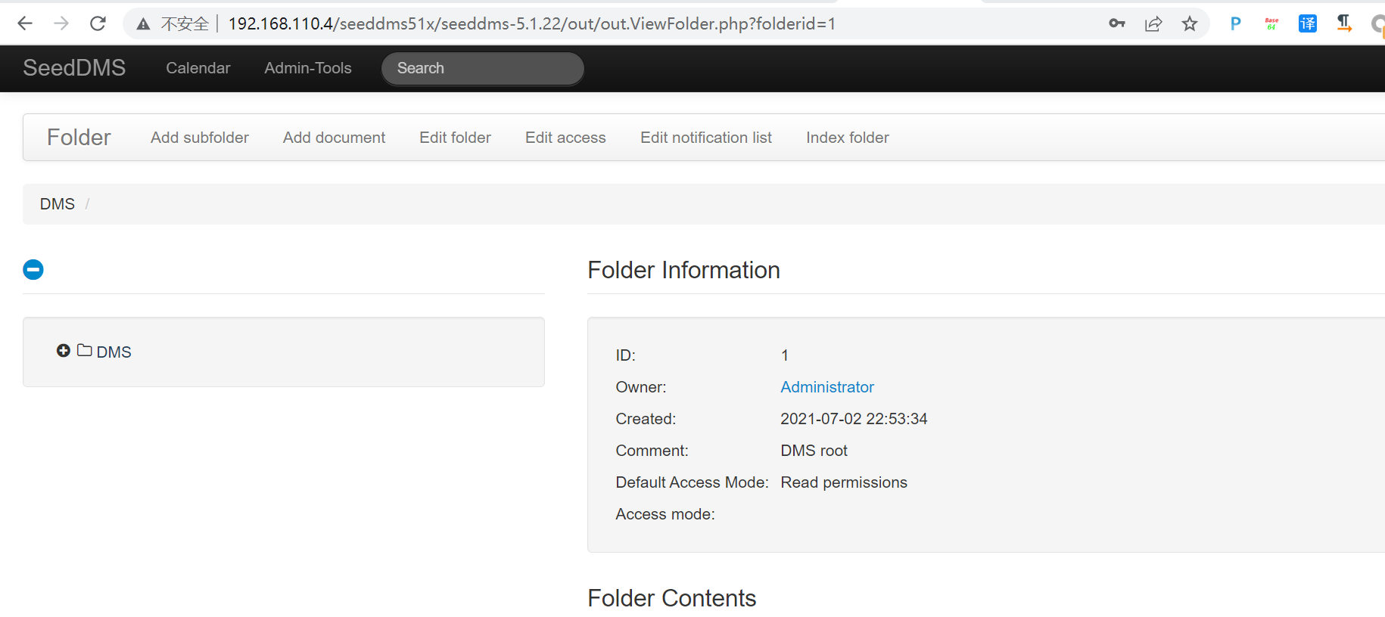Click the 'Comment:' label

652,451
